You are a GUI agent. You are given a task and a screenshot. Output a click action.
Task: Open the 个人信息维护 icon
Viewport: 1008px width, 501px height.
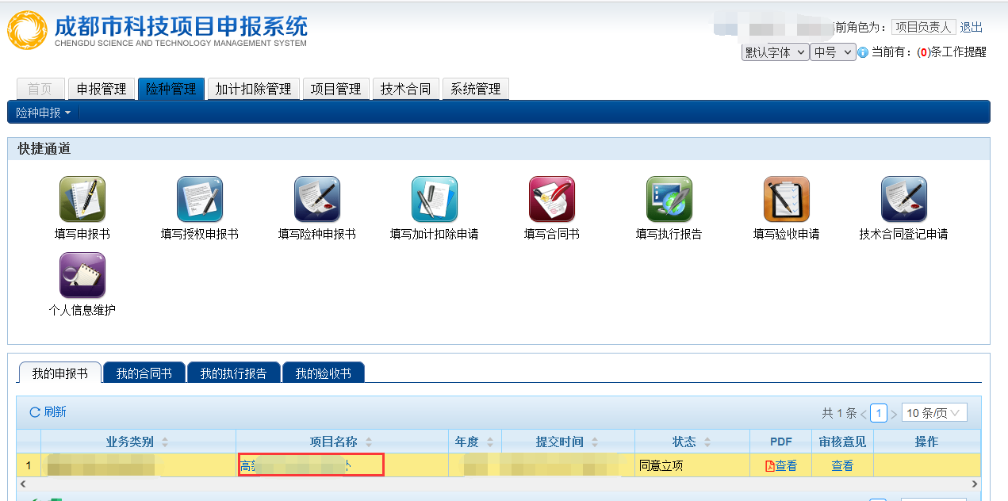[82, 275]
